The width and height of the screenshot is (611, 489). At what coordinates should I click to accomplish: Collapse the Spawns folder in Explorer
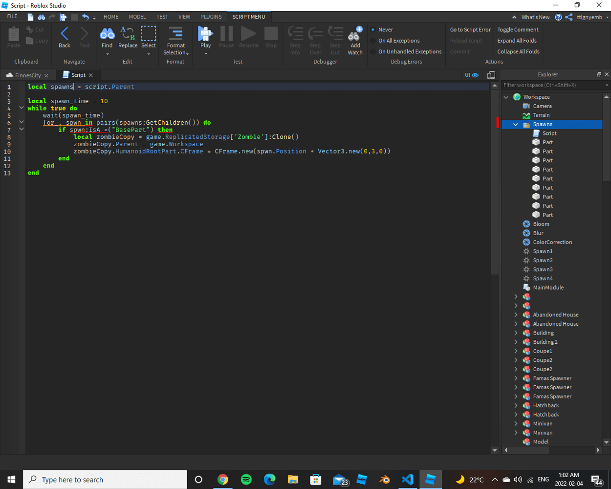pyautogui.click(x=515, y=124)
